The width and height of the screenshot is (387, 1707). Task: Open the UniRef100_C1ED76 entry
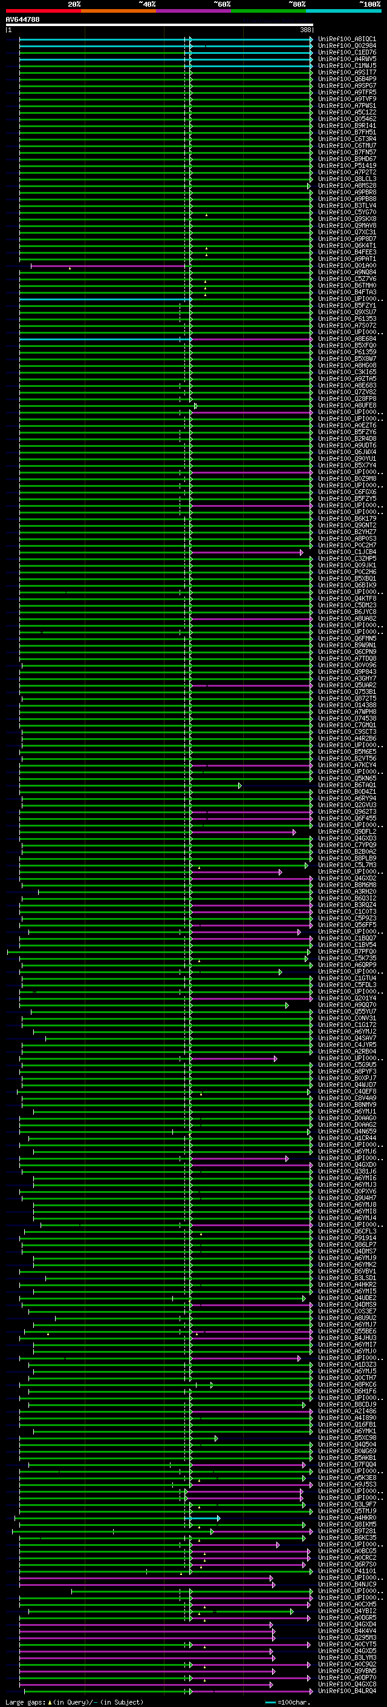pyautogui.click(x=346, y=52)
